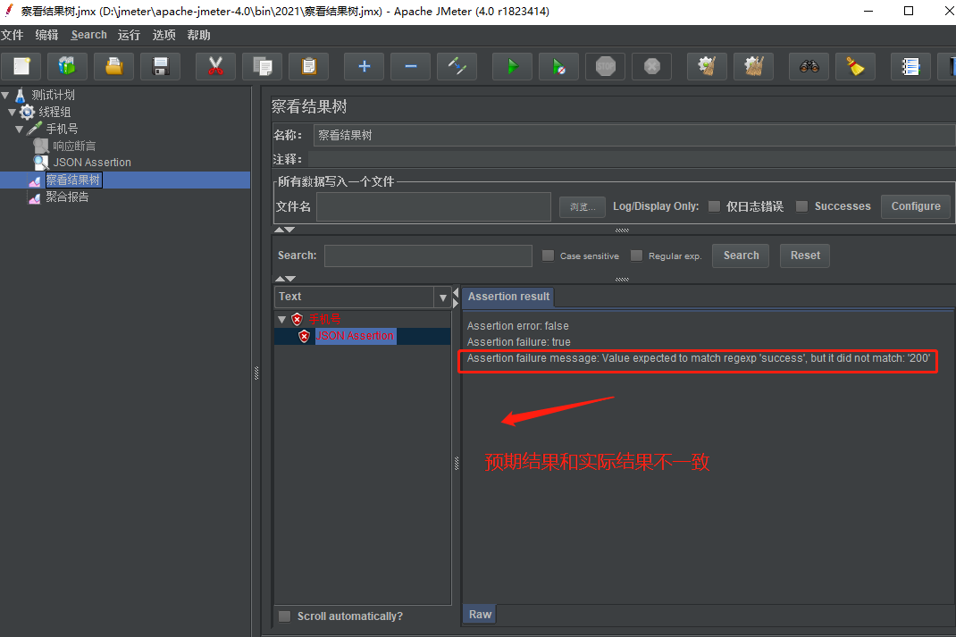The width and height of the screenshot is (956, 637).
Task: Toggle results pane collapse arrows beside Assertion result
Action: 456,298
